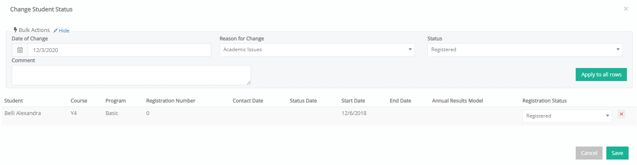Click the Date of Change field
Viewport: 637px width, 165px height.
[x=119, y=50]
